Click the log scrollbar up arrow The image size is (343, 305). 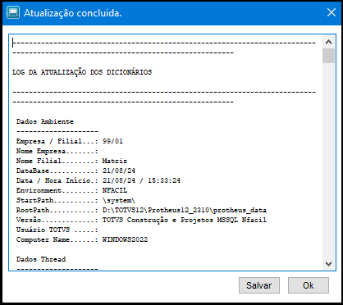(328, 42)
